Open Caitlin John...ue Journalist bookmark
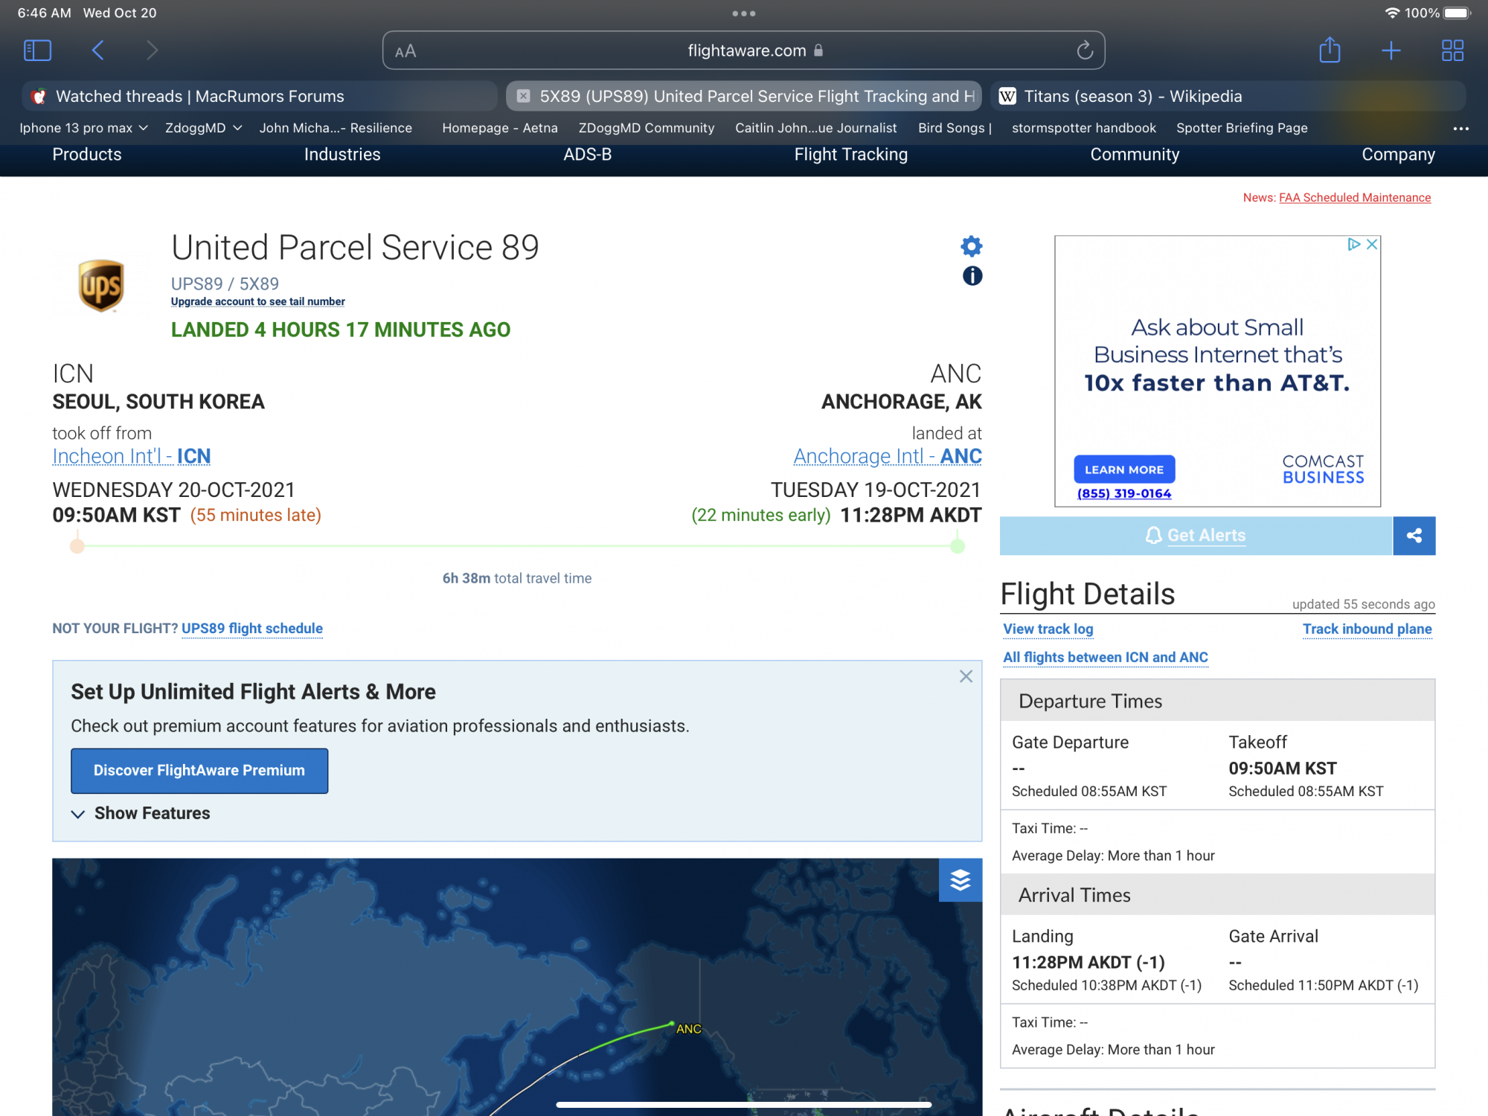Viewport: 1488px width, 1116px height. coord(816,128)
